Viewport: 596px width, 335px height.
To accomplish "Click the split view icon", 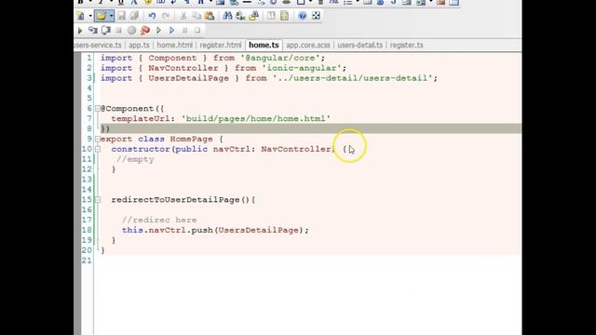I will [271, 16].
